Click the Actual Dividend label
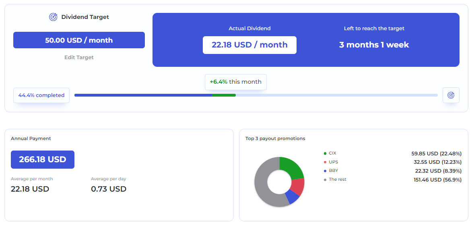Image resolution: width=472 pixels, height=225 pixels. pyautogui.click(x=249, y=28)
